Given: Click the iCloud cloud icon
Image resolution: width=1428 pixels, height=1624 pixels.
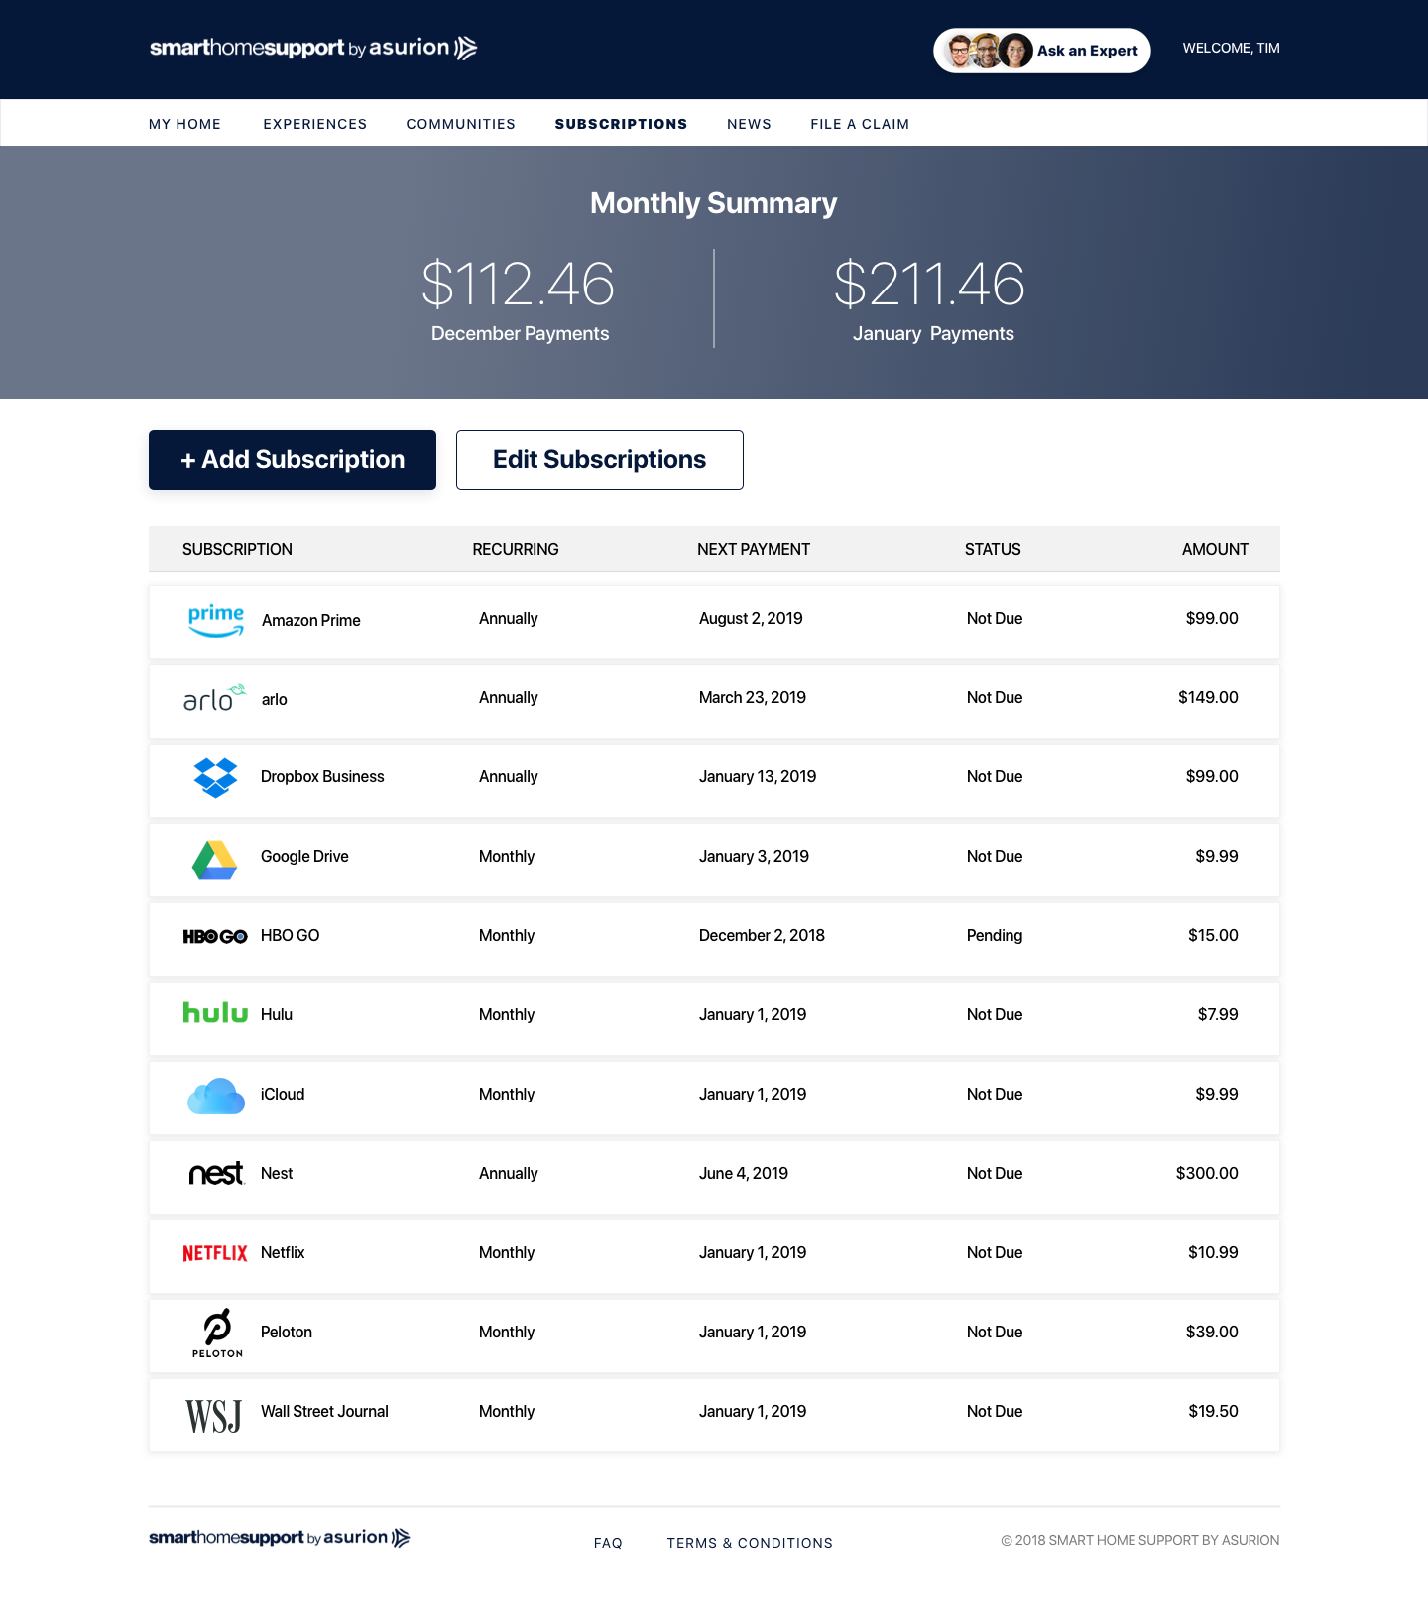Looking at the screenshot, I should [216, 1096].
